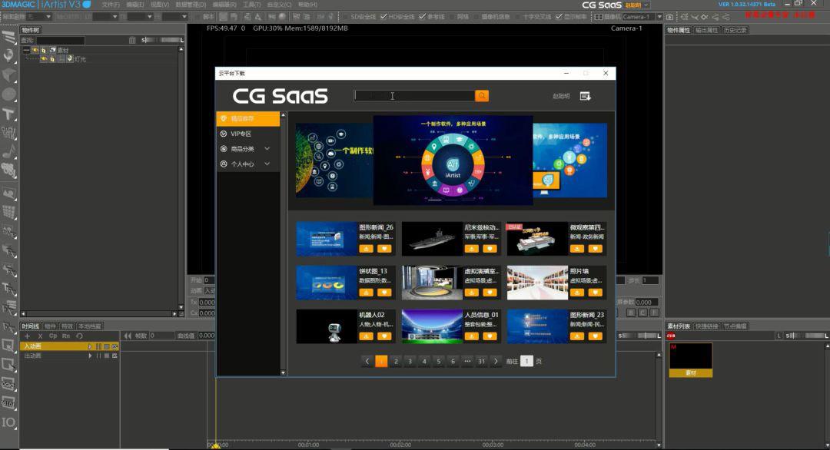Stop the 出动画 animation

[106, 356]
